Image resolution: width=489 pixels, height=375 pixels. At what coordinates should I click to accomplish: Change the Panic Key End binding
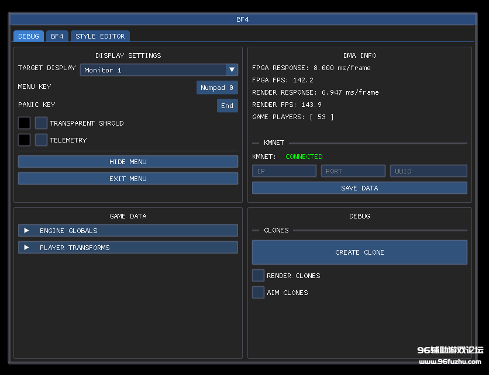(227, 106)
